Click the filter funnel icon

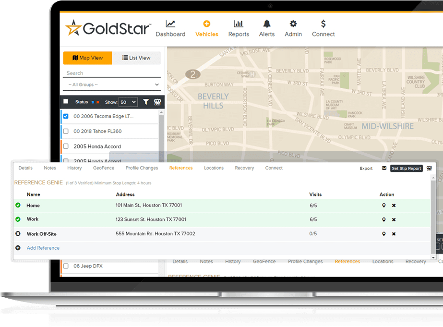click(x=146, y=102)
